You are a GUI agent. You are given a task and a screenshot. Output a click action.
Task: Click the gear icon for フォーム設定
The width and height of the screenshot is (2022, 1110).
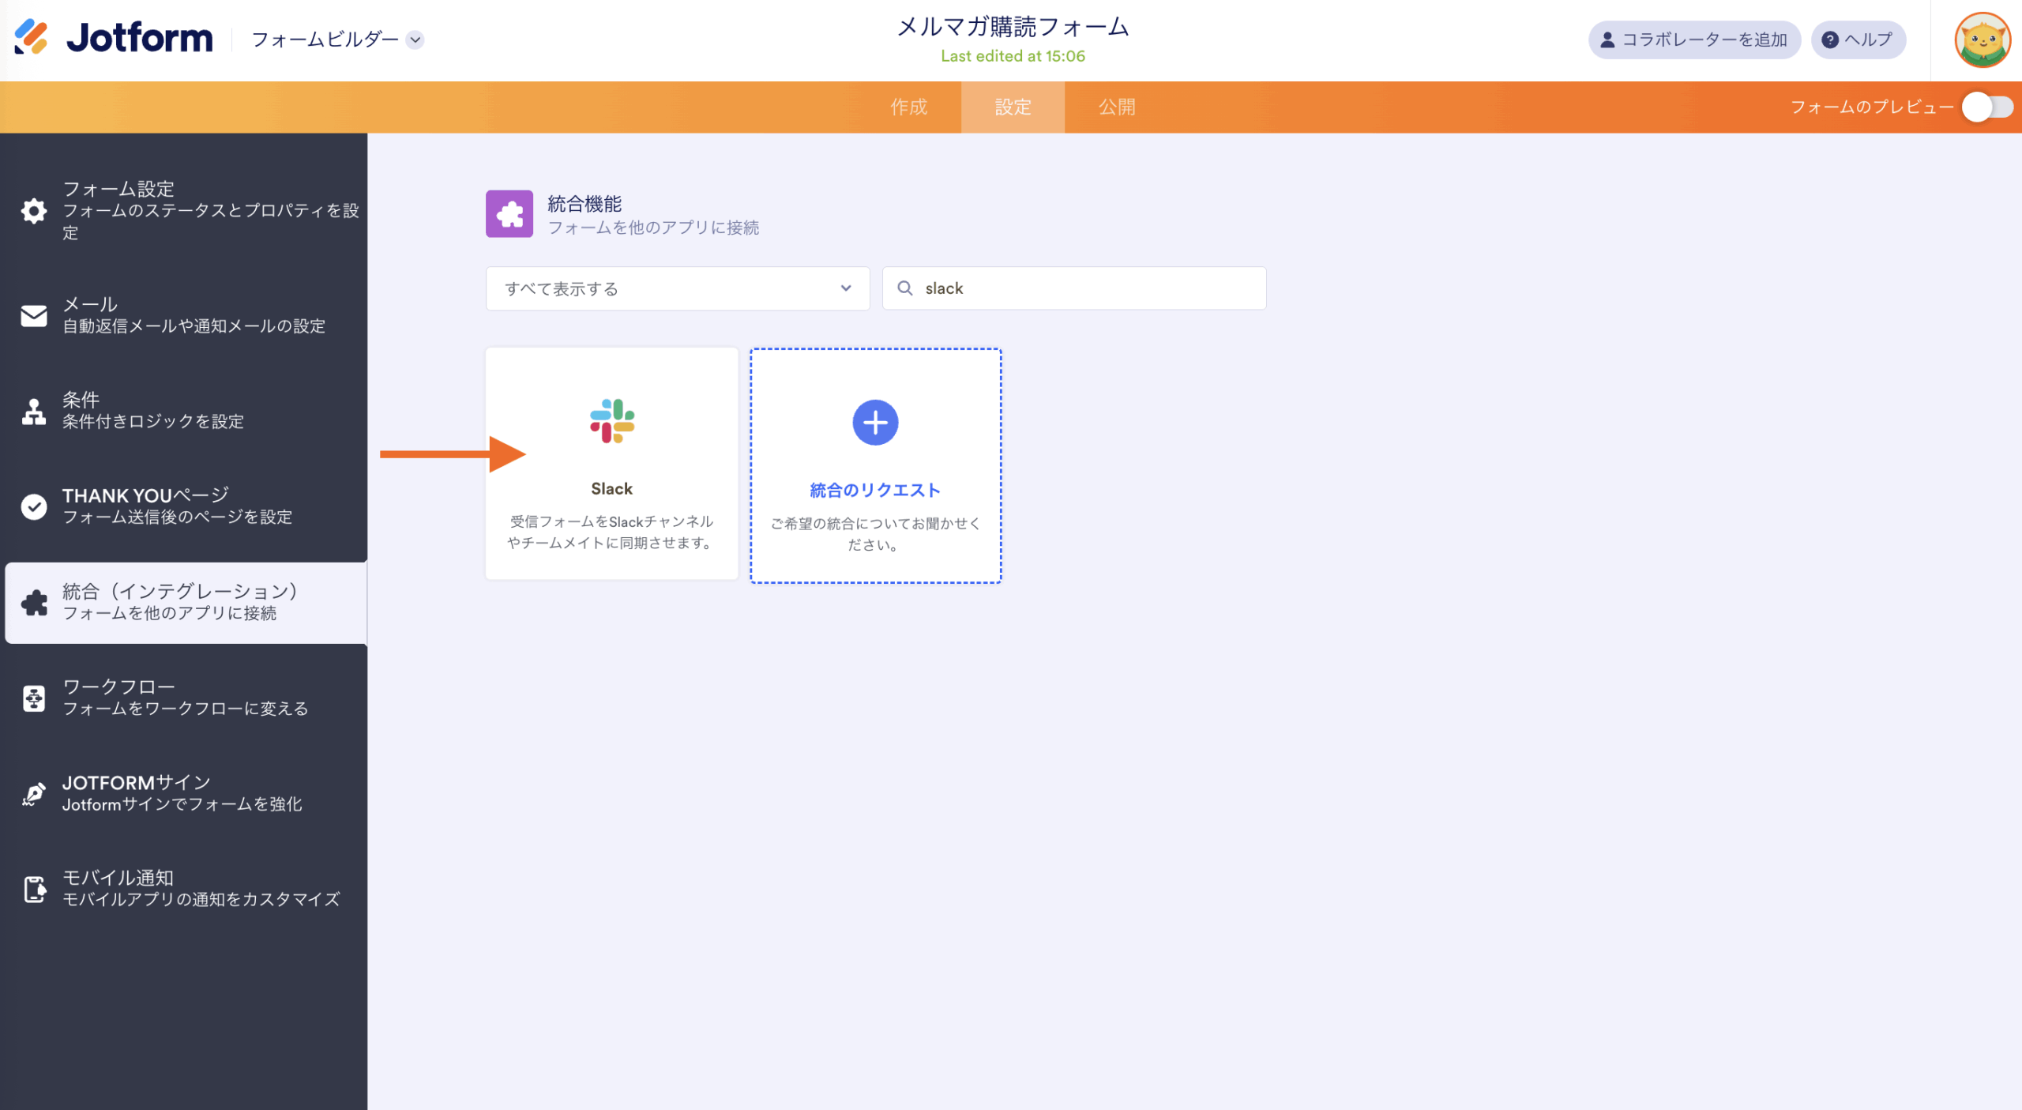33,211
